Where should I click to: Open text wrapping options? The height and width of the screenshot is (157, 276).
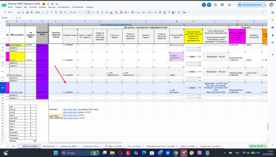tap(144, 13)
